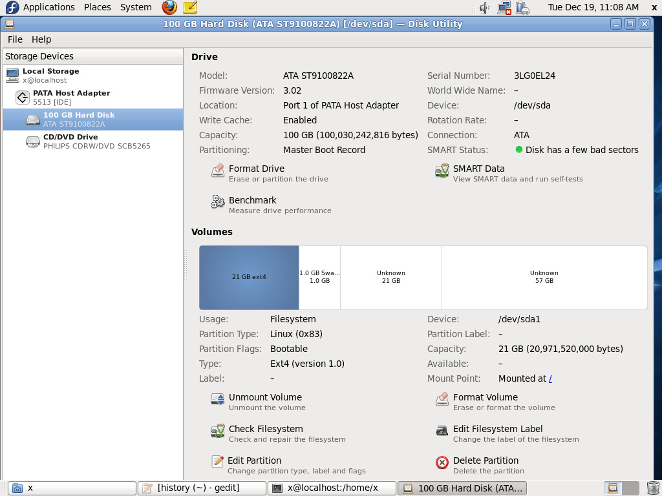Screen dimensions: 662x496
Task: Open SMART Data self-tests icon
Action: 442,172
